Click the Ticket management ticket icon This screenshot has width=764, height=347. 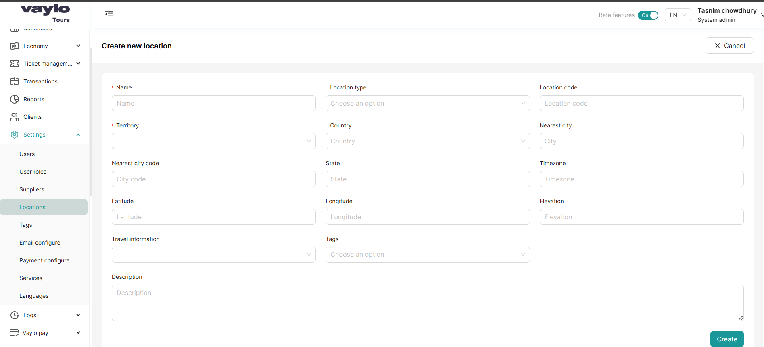[x=15, y=64]
